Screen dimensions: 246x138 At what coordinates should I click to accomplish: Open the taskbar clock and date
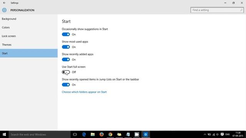238,135
